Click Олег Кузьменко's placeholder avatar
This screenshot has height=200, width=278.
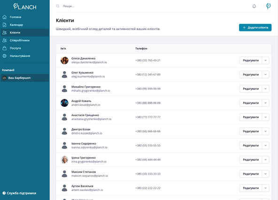[x=64, y=74]
